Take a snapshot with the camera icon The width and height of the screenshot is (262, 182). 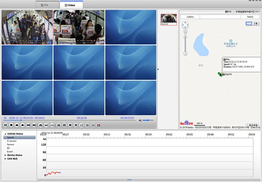tap(41, 125)
